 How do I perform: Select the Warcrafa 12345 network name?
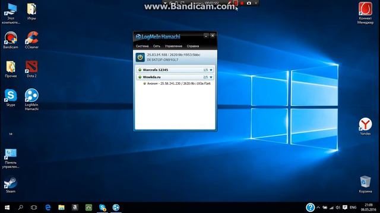tap(156, 70)
